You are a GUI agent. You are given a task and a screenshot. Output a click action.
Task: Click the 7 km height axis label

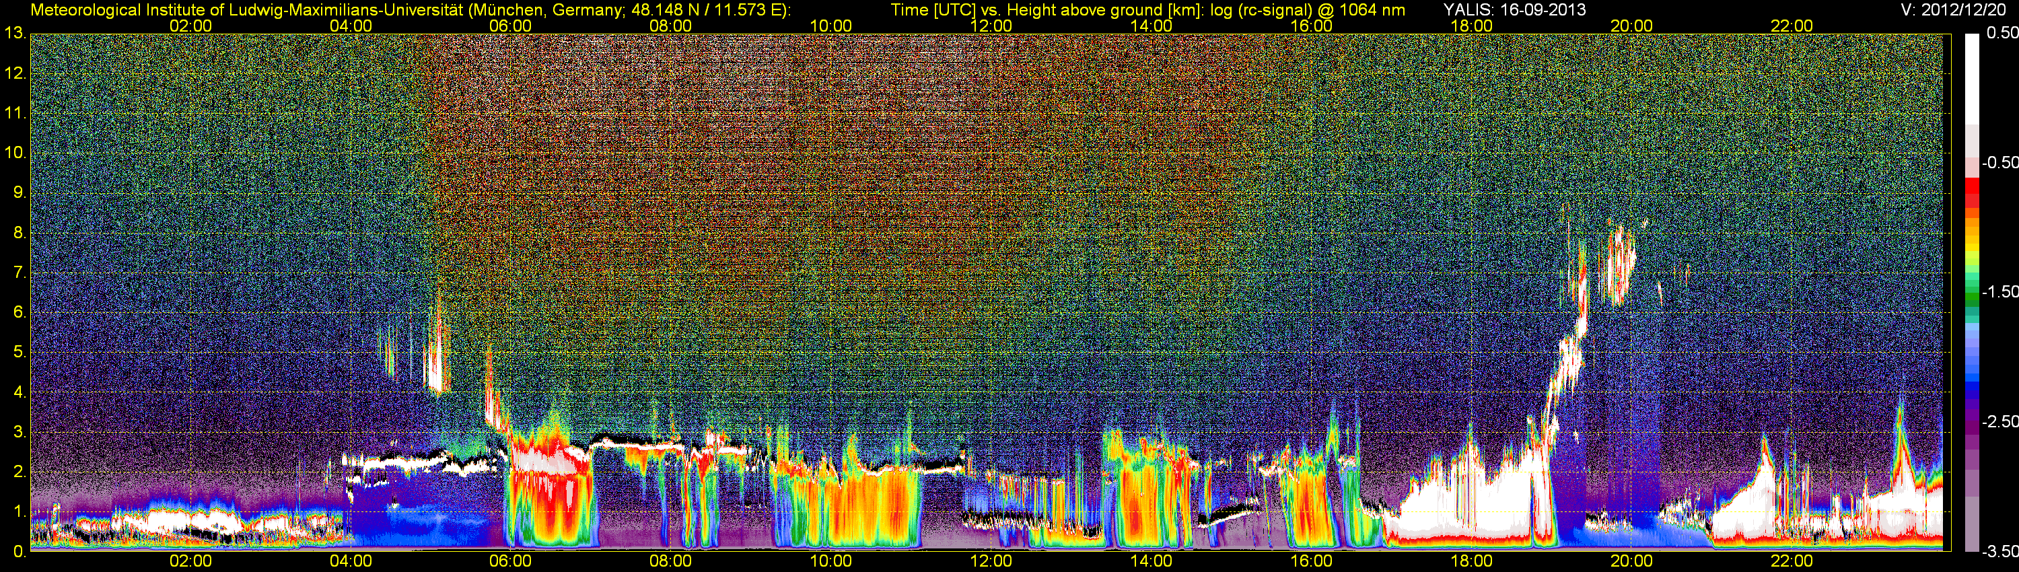click(x=20, y=273)
